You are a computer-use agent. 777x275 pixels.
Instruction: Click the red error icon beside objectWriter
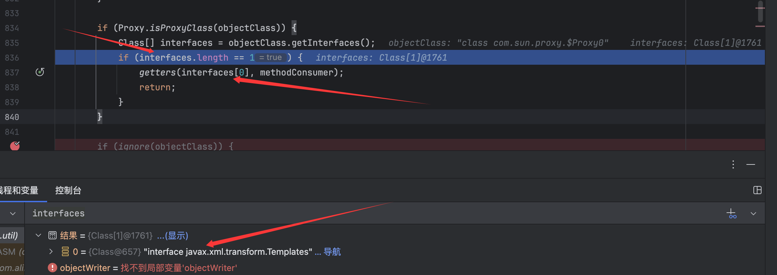coord(53,268)
